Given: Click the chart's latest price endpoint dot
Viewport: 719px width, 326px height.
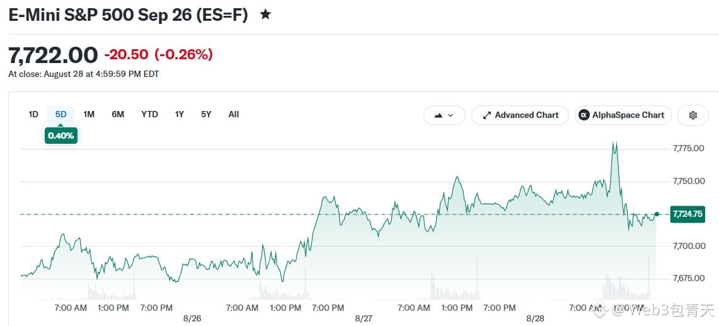Looking at the screenshot, I should click(657, 214).
